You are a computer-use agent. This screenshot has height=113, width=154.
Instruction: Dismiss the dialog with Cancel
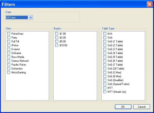point(142,107)
